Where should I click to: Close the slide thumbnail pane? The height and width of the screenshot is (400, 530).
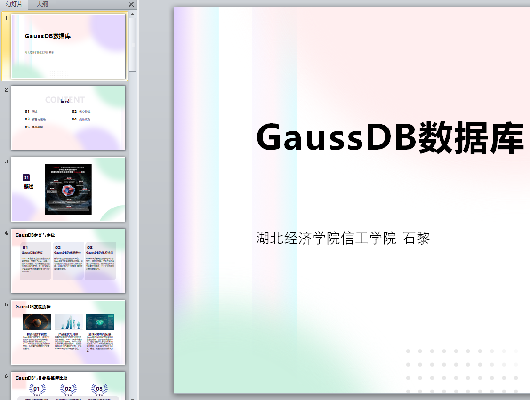(x=131, y=5)
